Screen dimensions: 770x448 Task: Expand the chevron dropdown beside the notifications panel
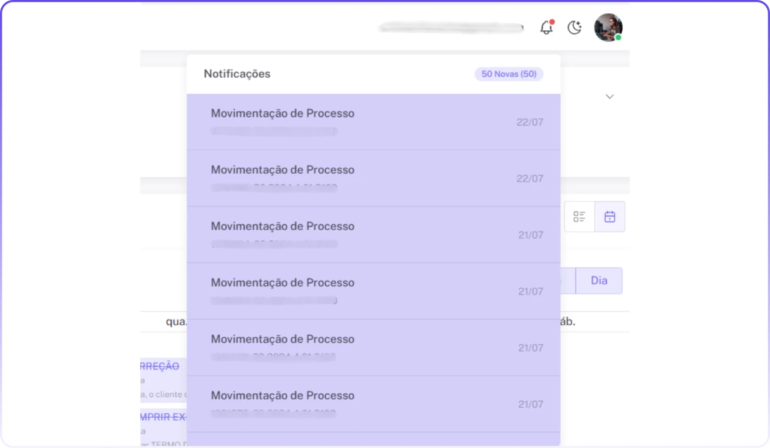pos(610,97)
